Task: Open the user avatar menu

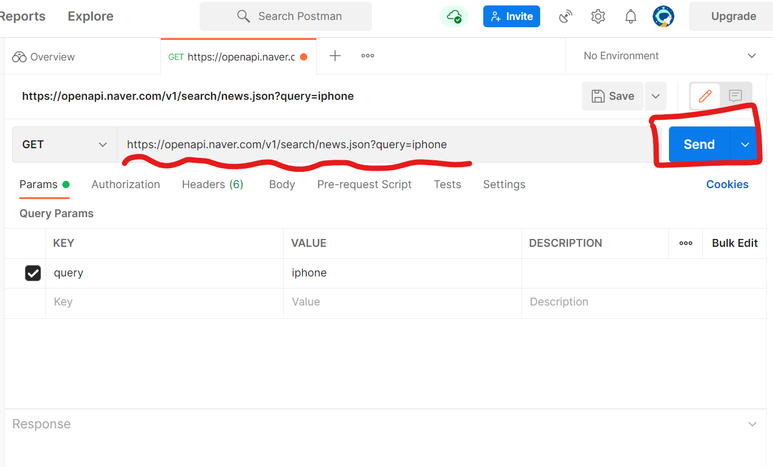Action: (664, 16)
